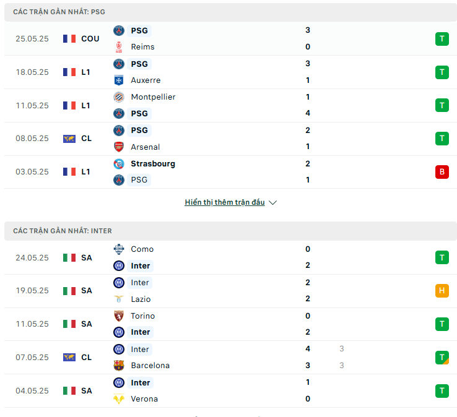Click the Arsenal crest icon
This screenshot has width=457, height=417.
click(119, 147)
